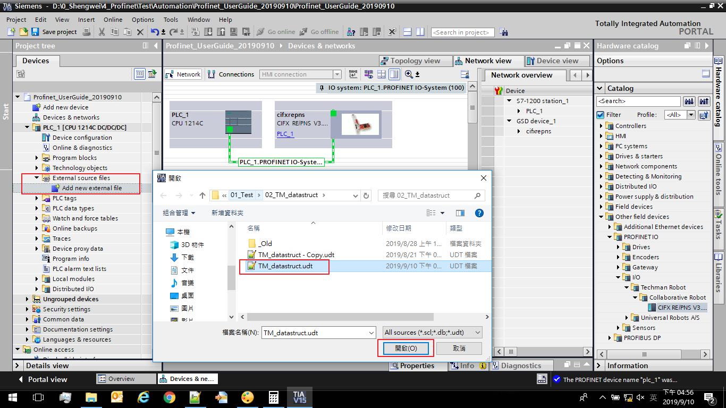Click search-up icon beside catalog search
This screenshot has width=726, height=408.
click(704, 101)
